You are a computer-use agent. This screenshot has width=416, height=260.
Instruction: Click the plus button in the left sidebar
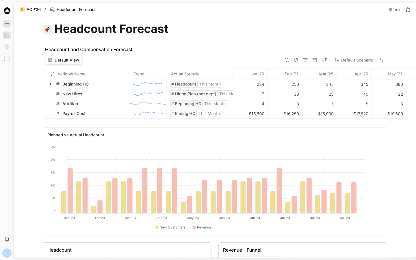pos(7,24)
